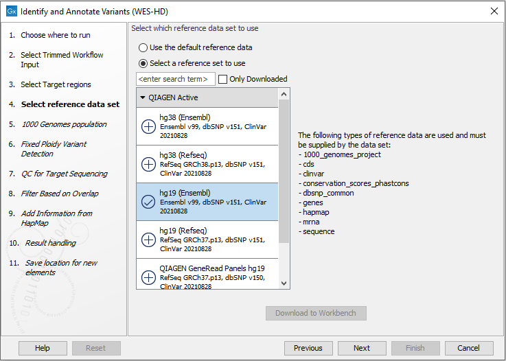Click the plus icon for hg38 (Ensembl)
The width and height of the screenshot is (506, 361).
point(148,126)
